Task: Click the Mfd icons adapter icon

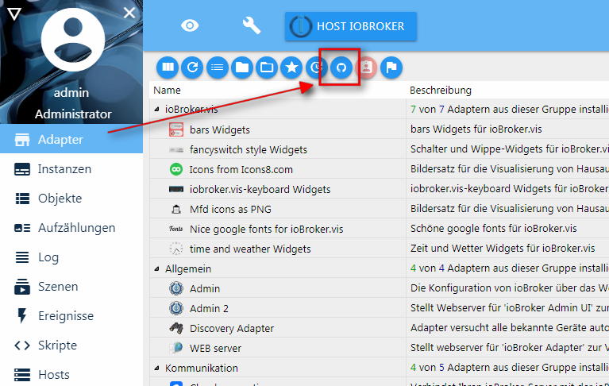Action: point(176,210)
